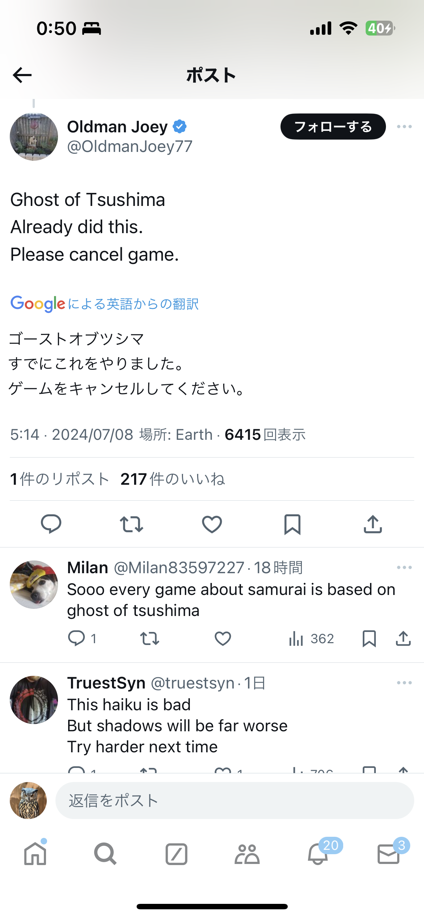Like Milan's reply
Image resolution: width=424 pixels, height=918 pixels.
pos(223,638)
